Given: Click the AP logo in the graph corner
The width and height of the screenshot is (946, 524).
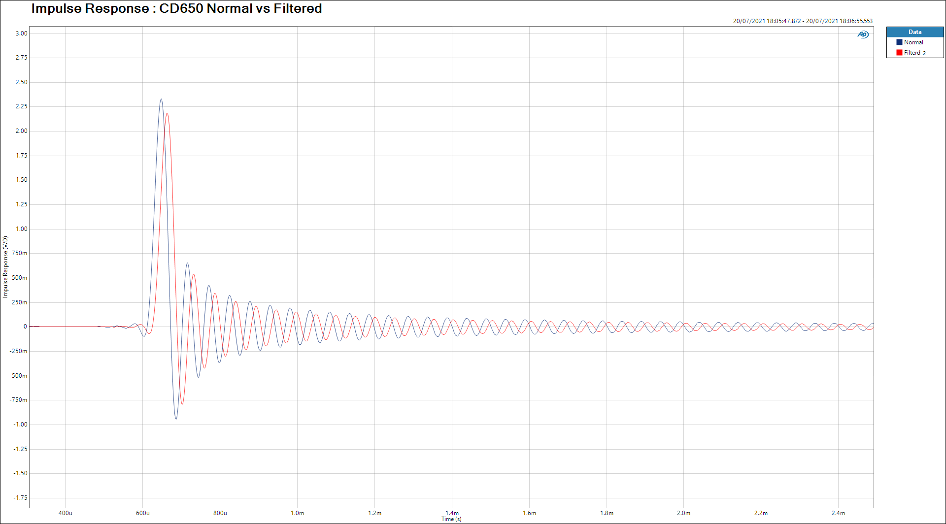Looking at the screenshot, I should click(863, 34).
